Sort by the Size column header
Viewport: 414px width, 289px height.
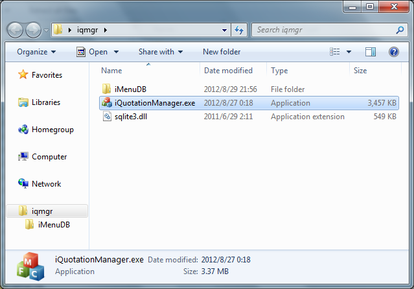point(376,70)
